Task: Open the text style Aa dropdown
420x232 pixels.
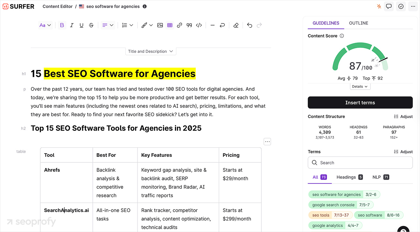Action: (x=45, y=25)
